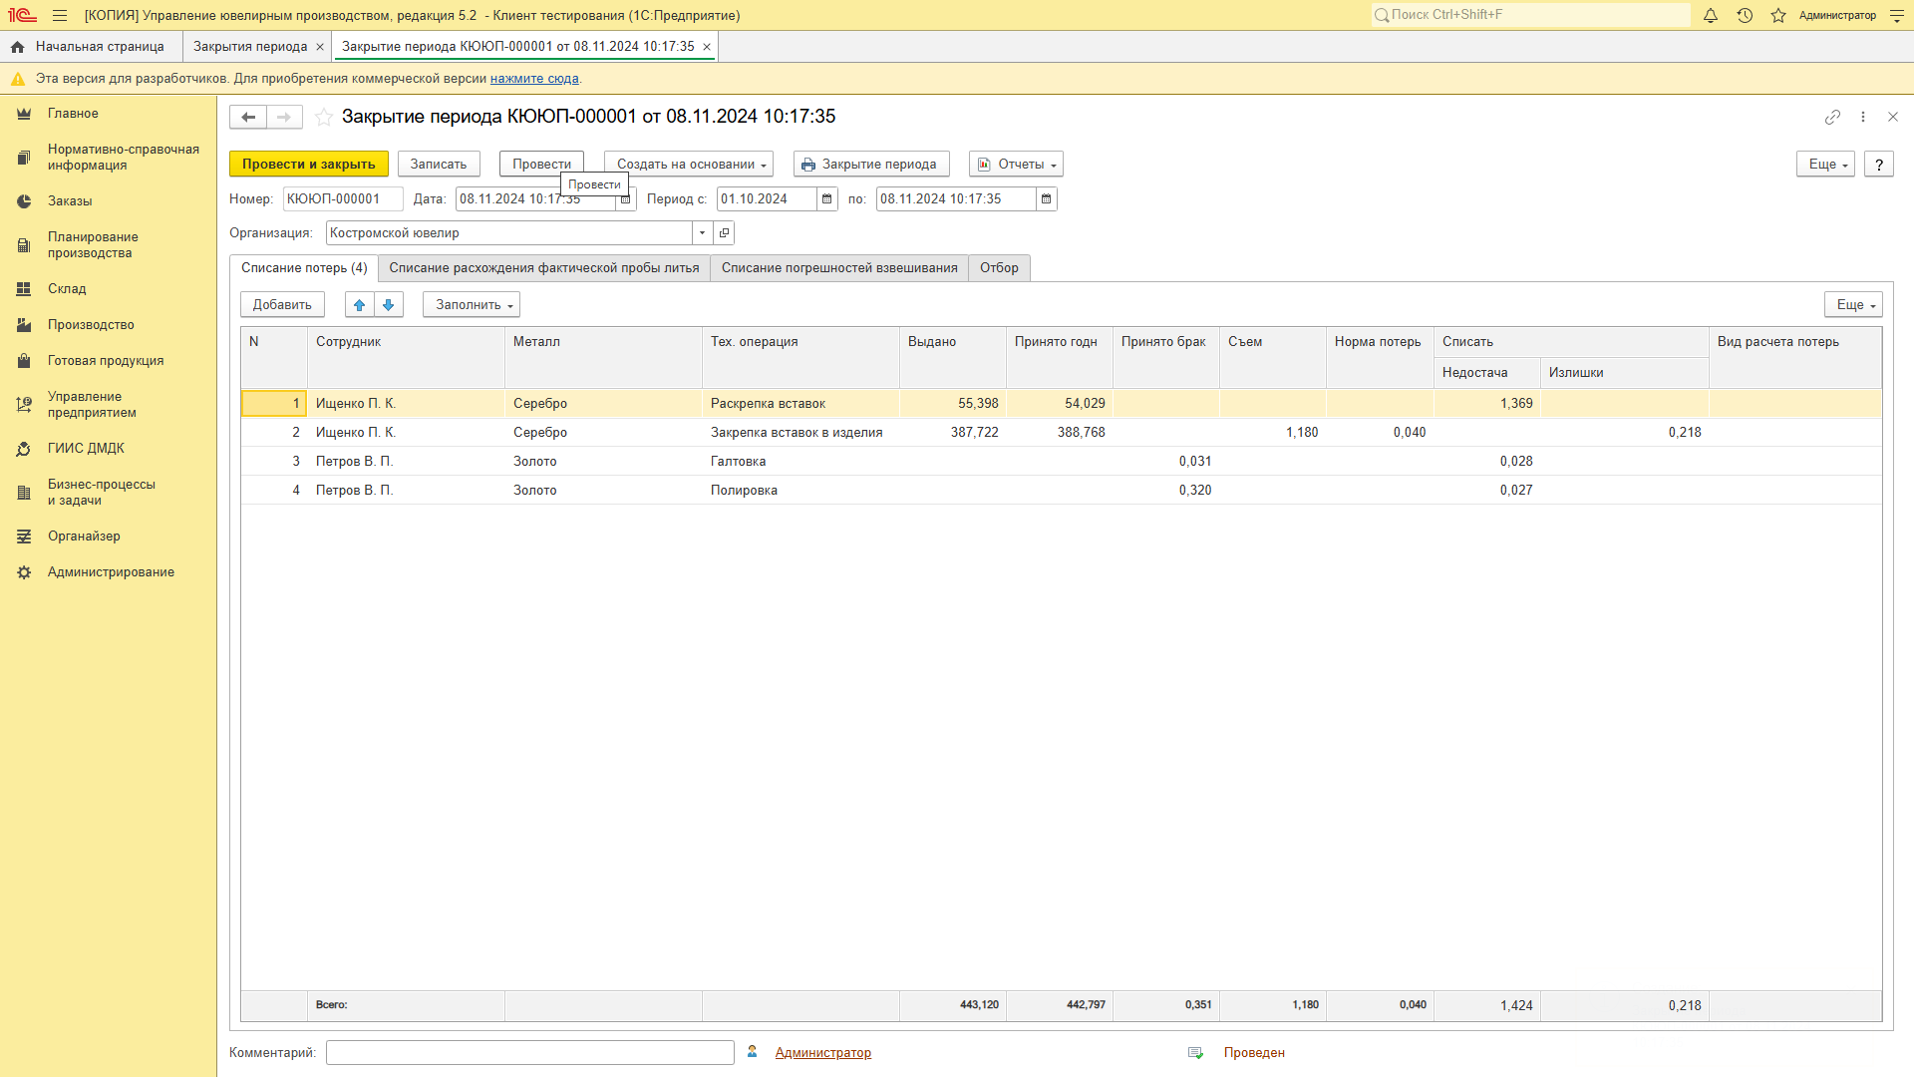Switch to Закрытия периода window tab
The width and height of the screenshot is (1914, 1077).
tap(250, 47)
